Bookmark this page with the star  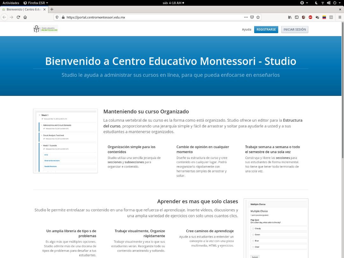(x=258, y=17)
